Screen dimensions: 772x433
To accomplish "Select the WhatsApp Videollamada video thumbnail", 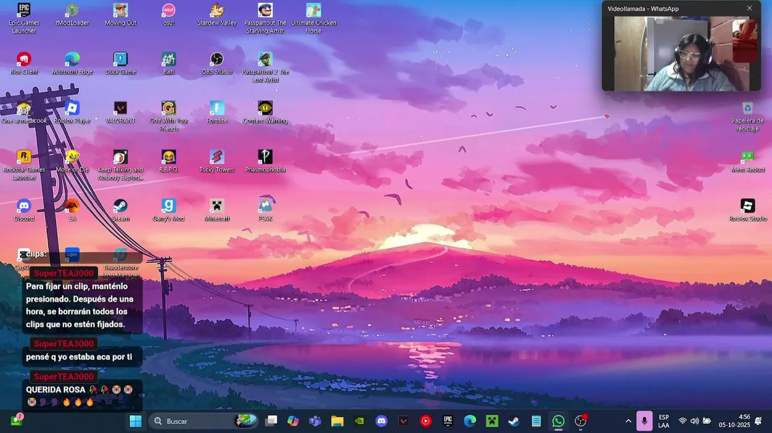I will coord(681,54).
